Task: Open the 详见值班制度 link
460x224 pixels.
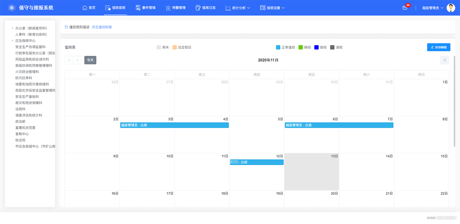Action: pos(102,27)
